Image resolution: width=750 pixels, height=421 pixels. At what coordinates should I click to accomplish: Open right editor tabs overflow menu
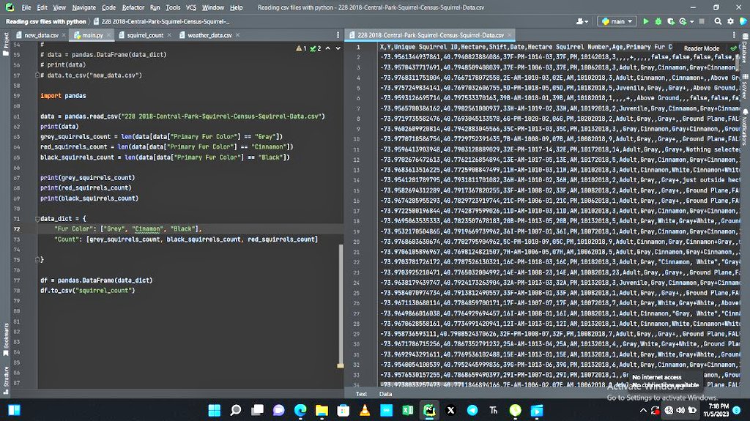click(734, 35)
